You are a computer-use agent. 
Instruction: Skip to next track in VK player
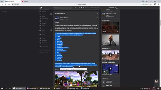[x=84, y=8]
